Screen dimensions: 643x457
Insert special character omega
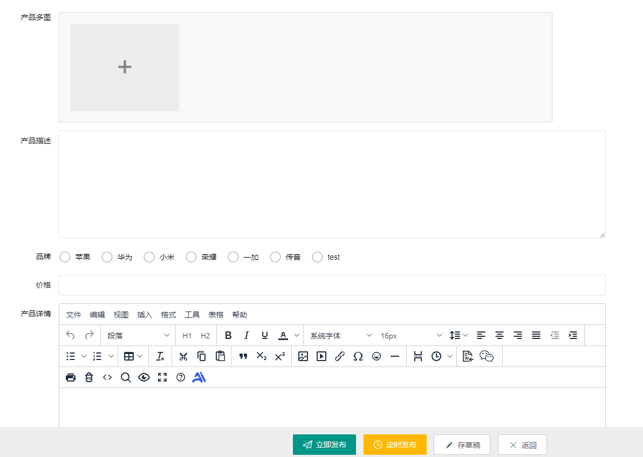tap(358, 356)
